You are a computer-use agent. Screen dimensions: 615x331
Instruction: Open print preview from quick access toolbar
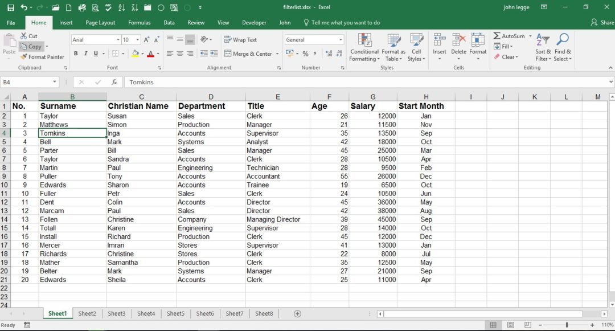95,7
